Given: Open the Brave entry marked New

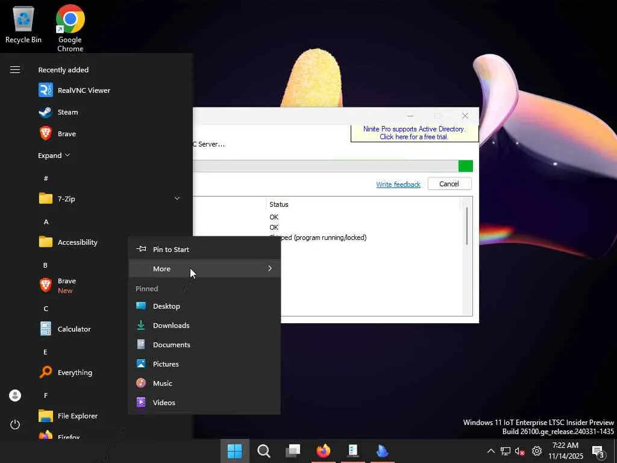Looking at the screenshot, I should 57,285.
